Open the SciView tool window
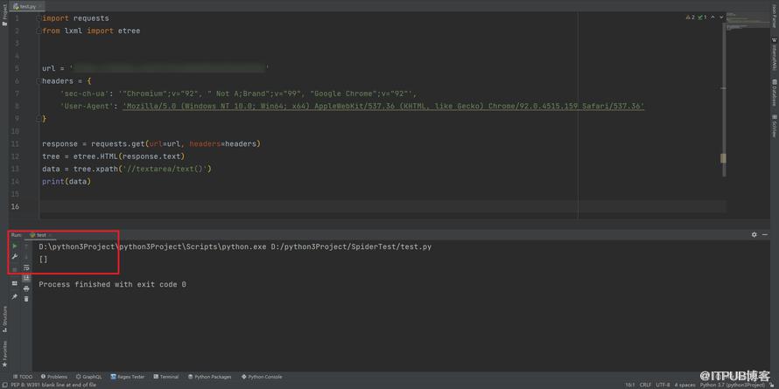The image size is (779, 389). click(774, 127)
